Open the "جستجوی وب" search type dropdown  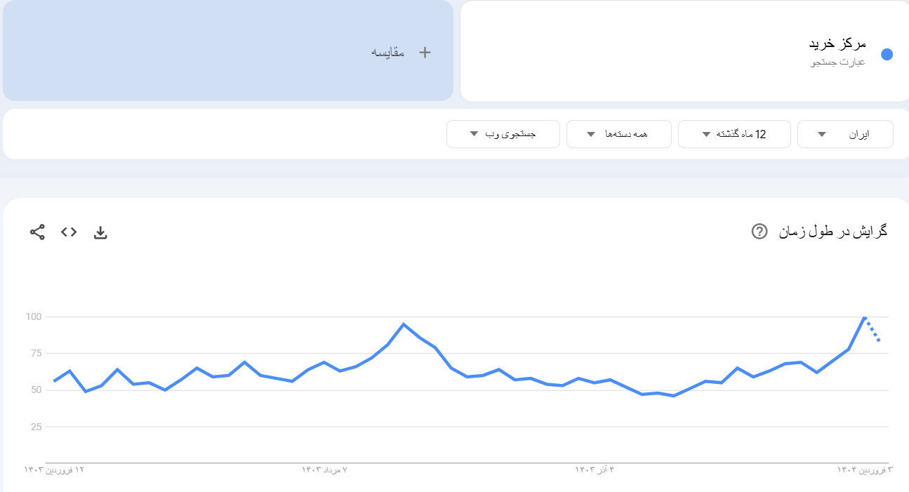[503, 133]
